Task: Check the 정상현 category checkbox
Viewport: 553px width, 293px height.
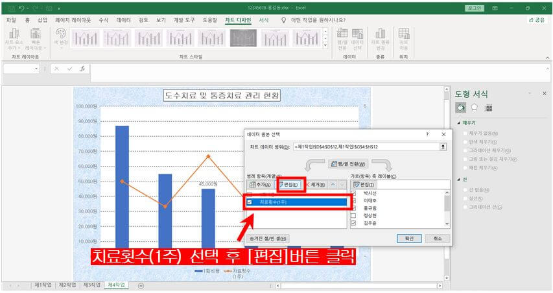Action: pos(354,215)
